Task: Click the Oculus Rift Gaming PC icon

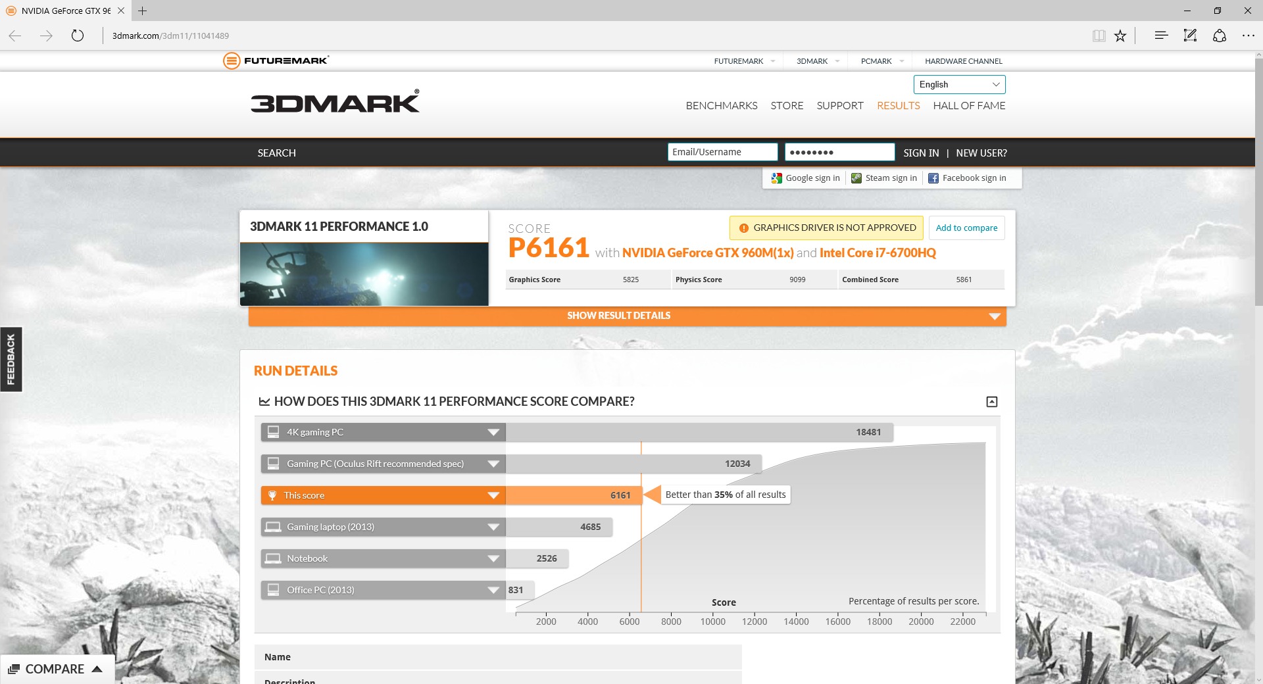Action: point(273,464)
